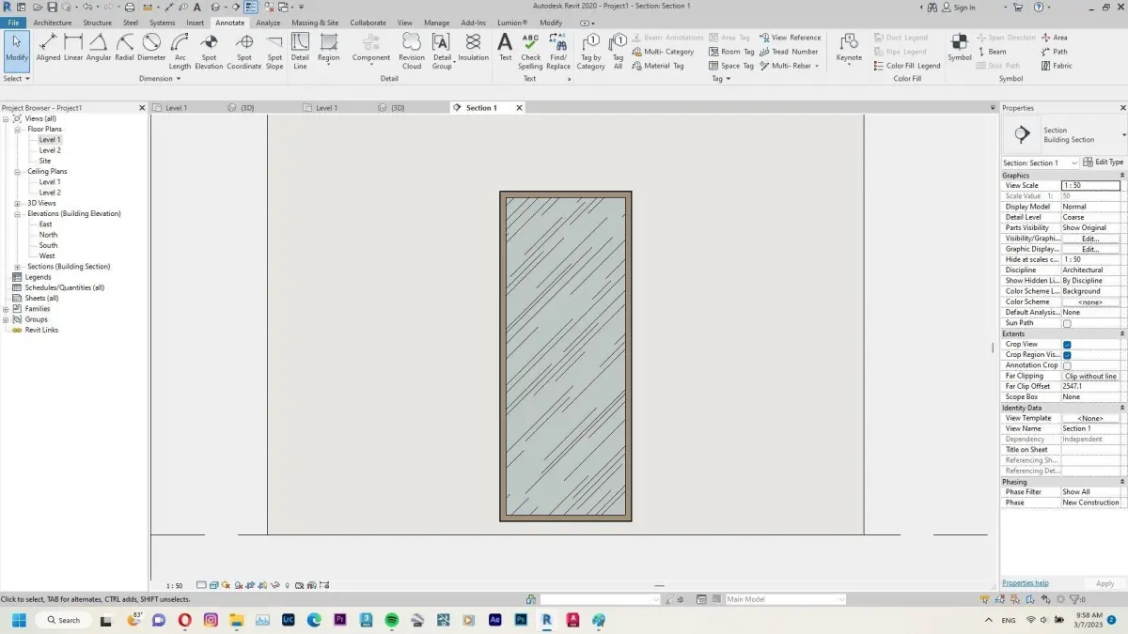Uncheck the Crop View checkbox
The height and width of the screenshot is (634, 1128).
click(1067, 345)
